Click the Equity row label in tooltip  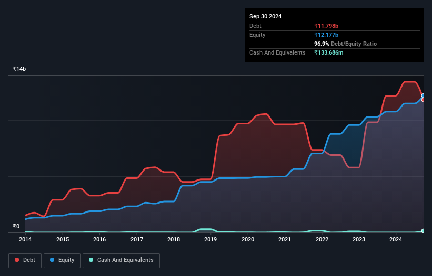pos(257,35)
